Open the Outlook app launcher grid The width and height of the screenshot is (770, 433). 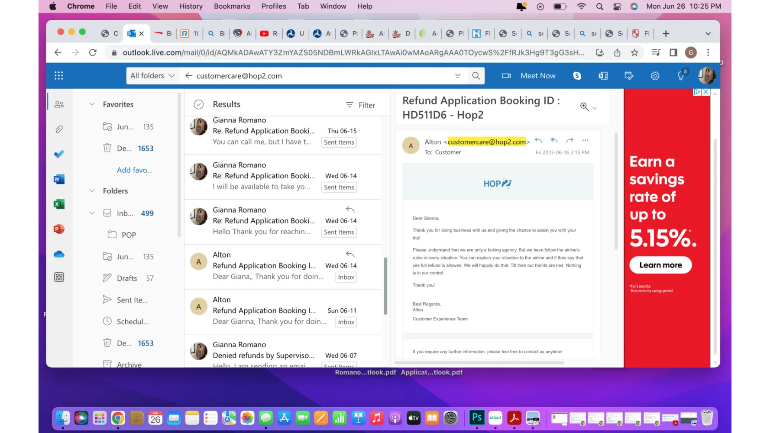pyautogui.click(x=59, y=76)
